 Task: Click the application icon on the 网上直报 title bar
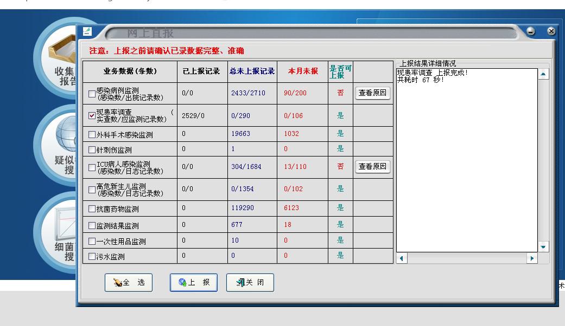[x=86, y=31]
